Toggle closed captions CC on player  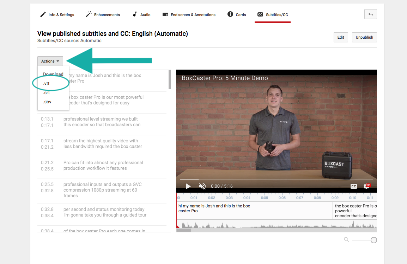353,186
